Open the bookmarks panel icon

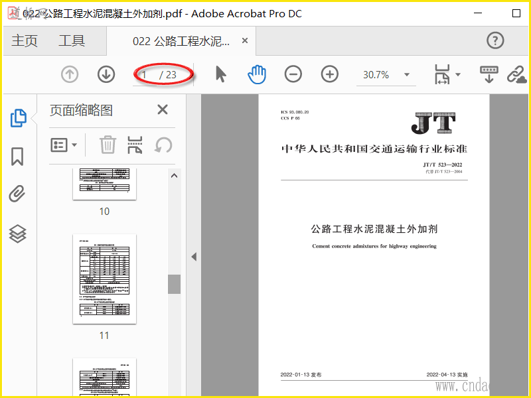pos(17,157)
